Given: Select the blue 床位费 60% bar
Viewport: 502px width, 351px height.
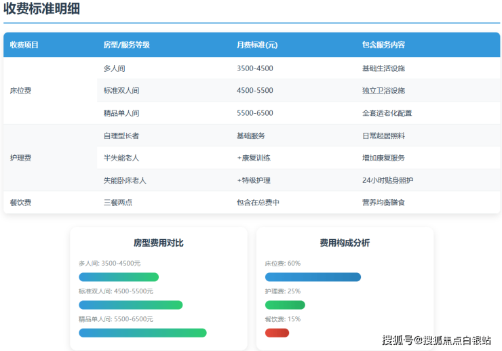Looking at the screenshot, I should click(x=313, y=277).
